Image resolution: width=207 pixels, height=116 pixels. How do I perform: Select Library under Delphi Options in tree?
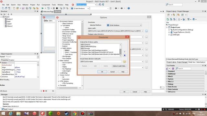point(67,50)
